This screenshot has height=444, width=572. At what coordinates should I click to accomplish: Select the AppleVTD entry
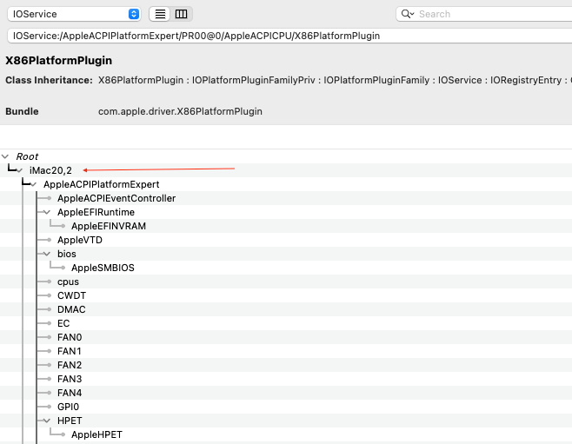tap(80, 240)
